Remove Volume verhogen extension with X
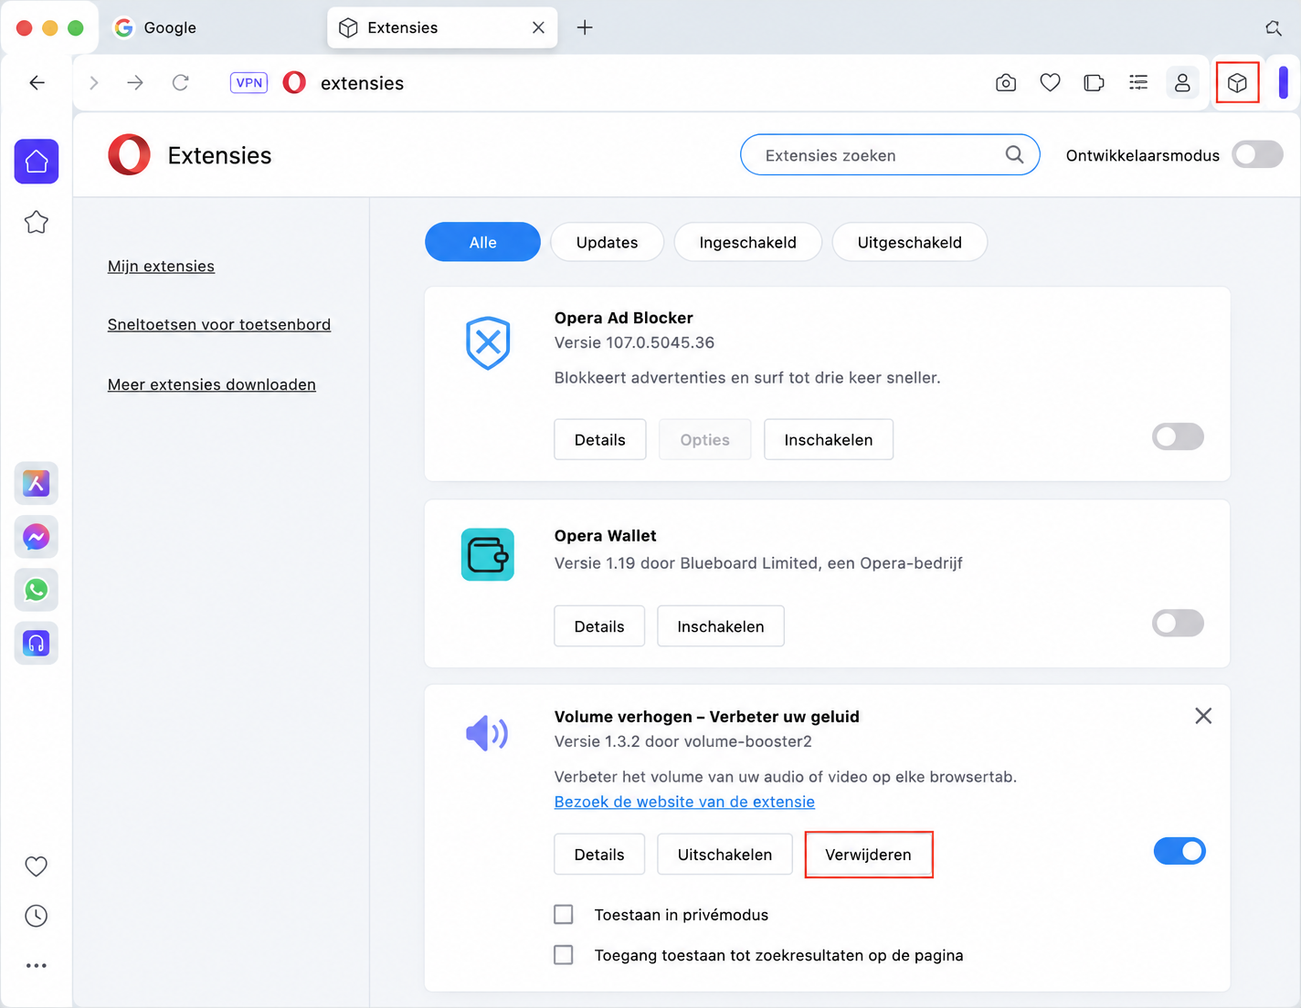Viewport: 1301px width, 1008px height. tap(1203, 716)
